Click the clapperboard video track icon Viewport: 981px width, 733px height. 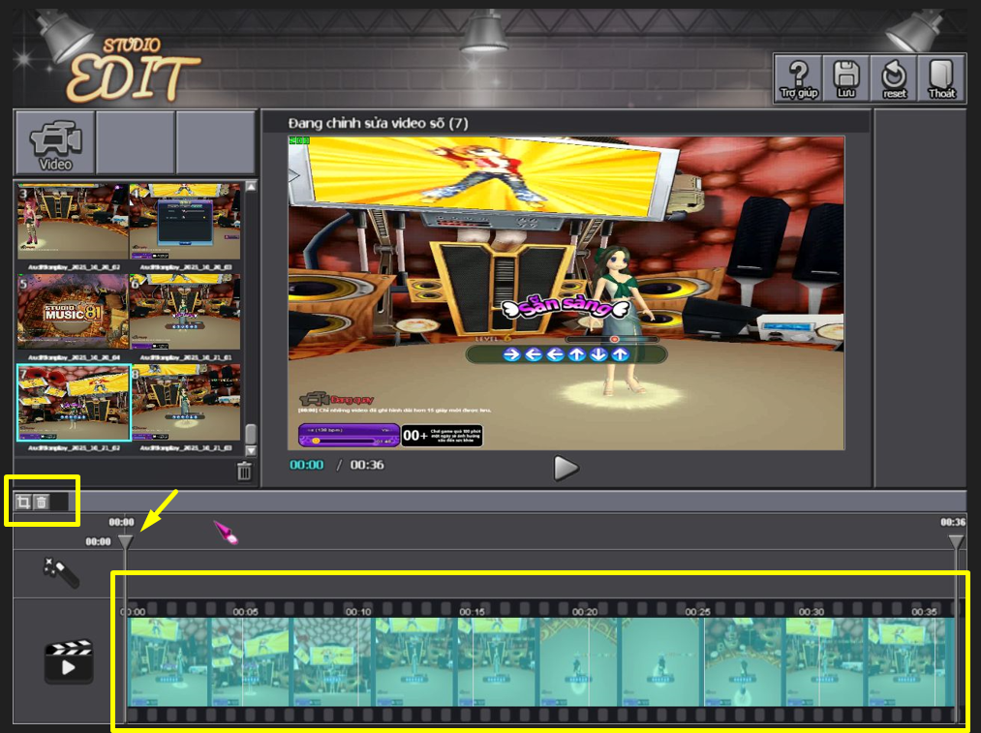(x=68, y=661)
